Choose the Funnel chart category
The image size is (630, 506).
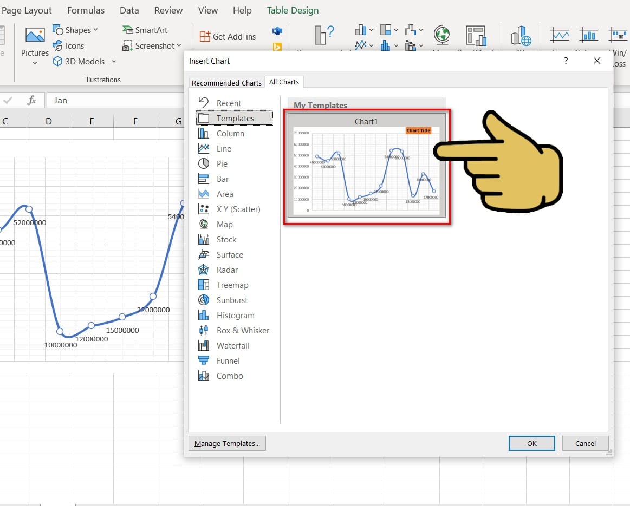point(228,360)
